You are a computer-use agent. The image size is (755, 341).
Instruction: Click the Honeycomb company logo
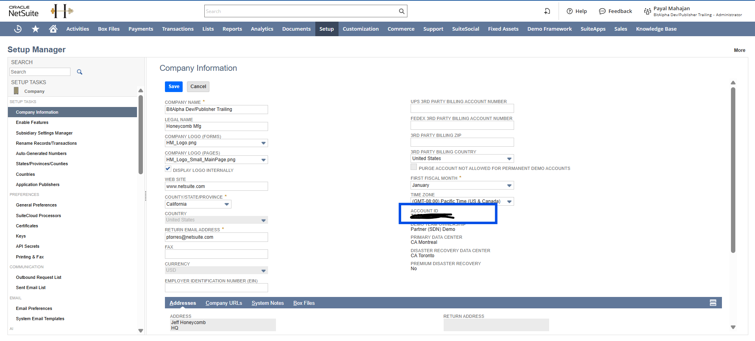pyautogui.click(x=62, y=11)
